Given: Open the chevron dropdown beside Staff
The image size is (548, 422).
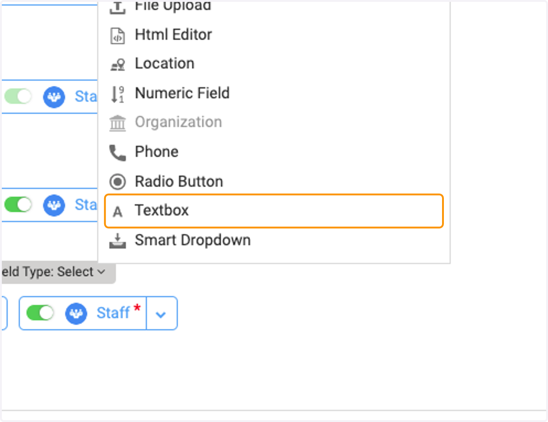Looking at the screenshot, I should pos(161,314).
